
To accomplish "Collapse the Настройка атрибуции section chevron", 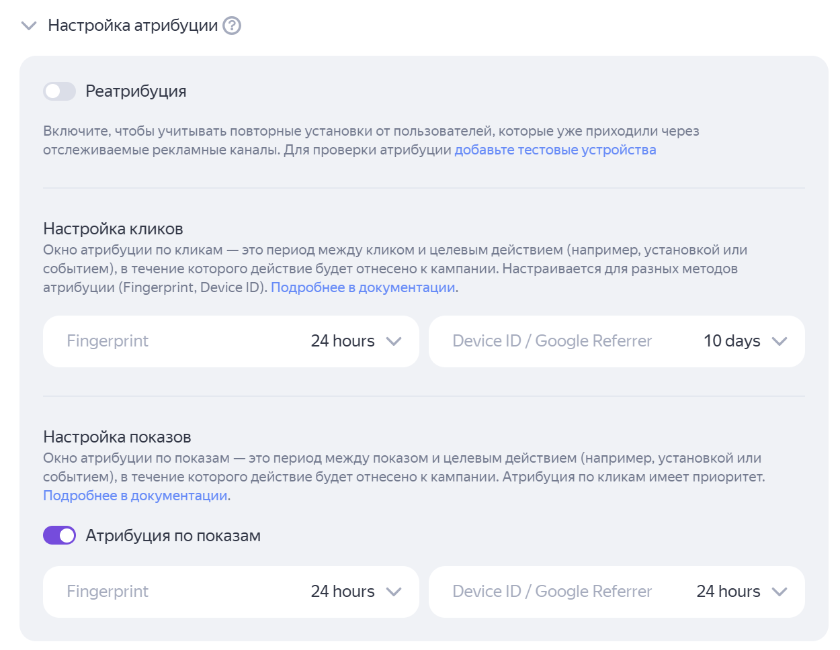I will pos(28,26).
